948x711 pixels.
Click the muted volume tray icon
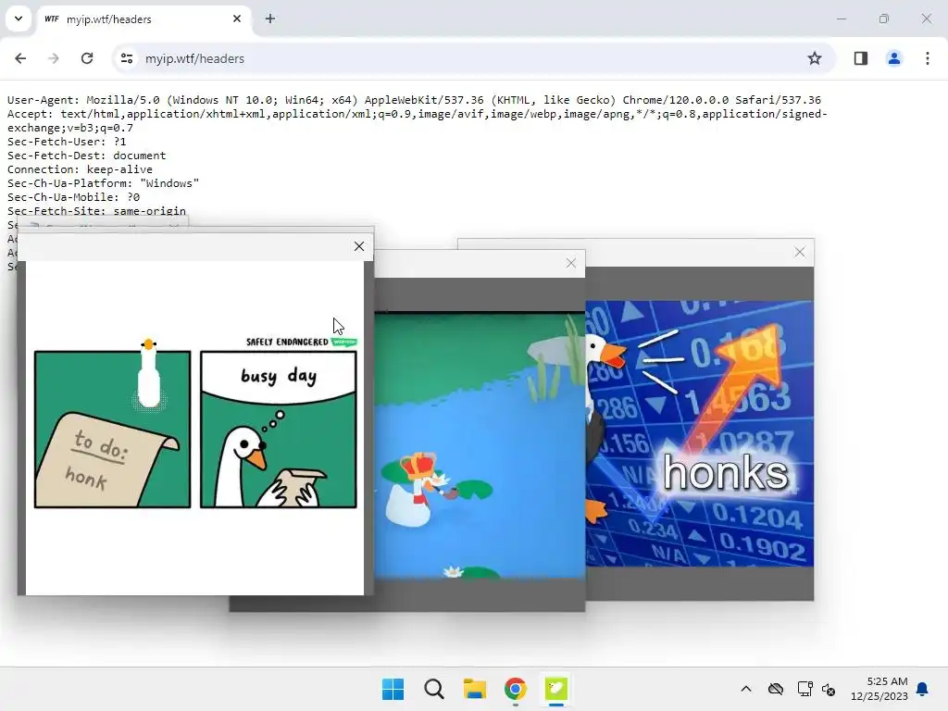click(x=829, y=689)
